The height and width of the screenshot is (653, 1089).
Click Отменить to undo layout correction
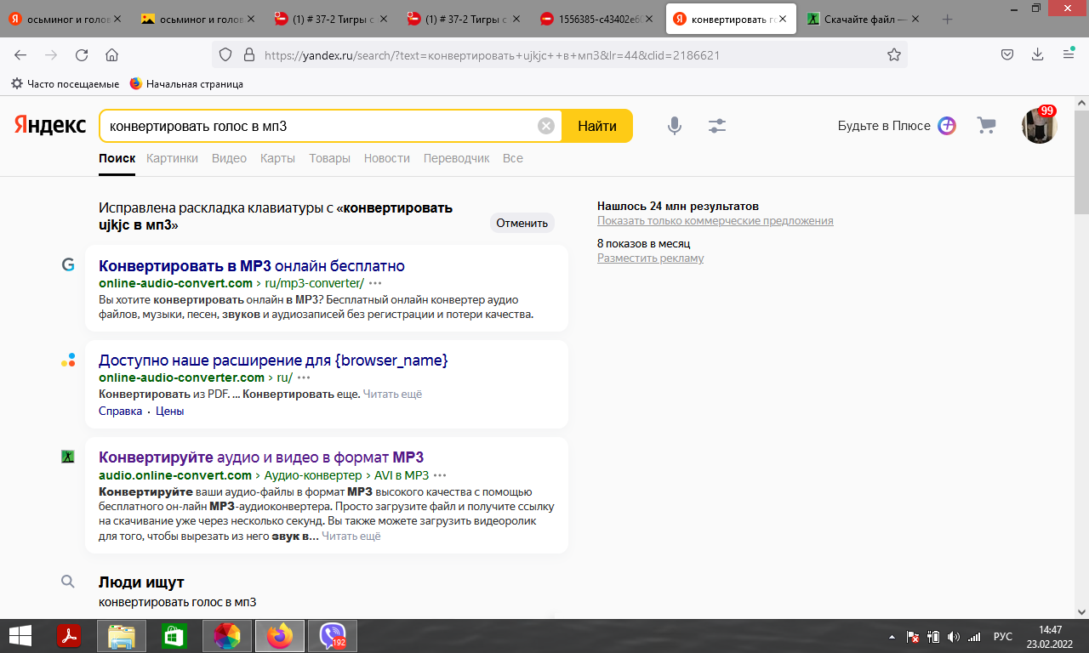point(522,223)
